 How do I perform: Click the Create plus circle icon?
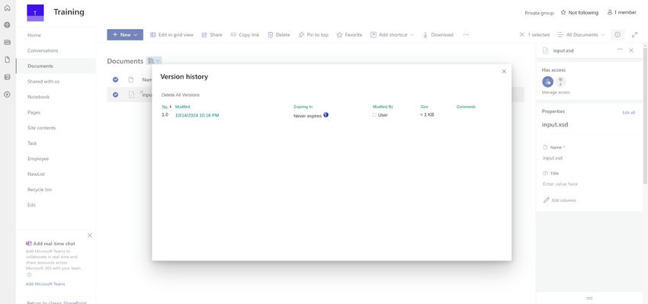7,94
